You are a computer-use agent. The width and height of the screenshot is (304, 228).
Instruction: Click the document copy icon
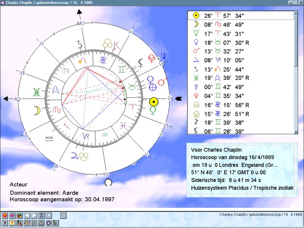click(x=34, y=223)
